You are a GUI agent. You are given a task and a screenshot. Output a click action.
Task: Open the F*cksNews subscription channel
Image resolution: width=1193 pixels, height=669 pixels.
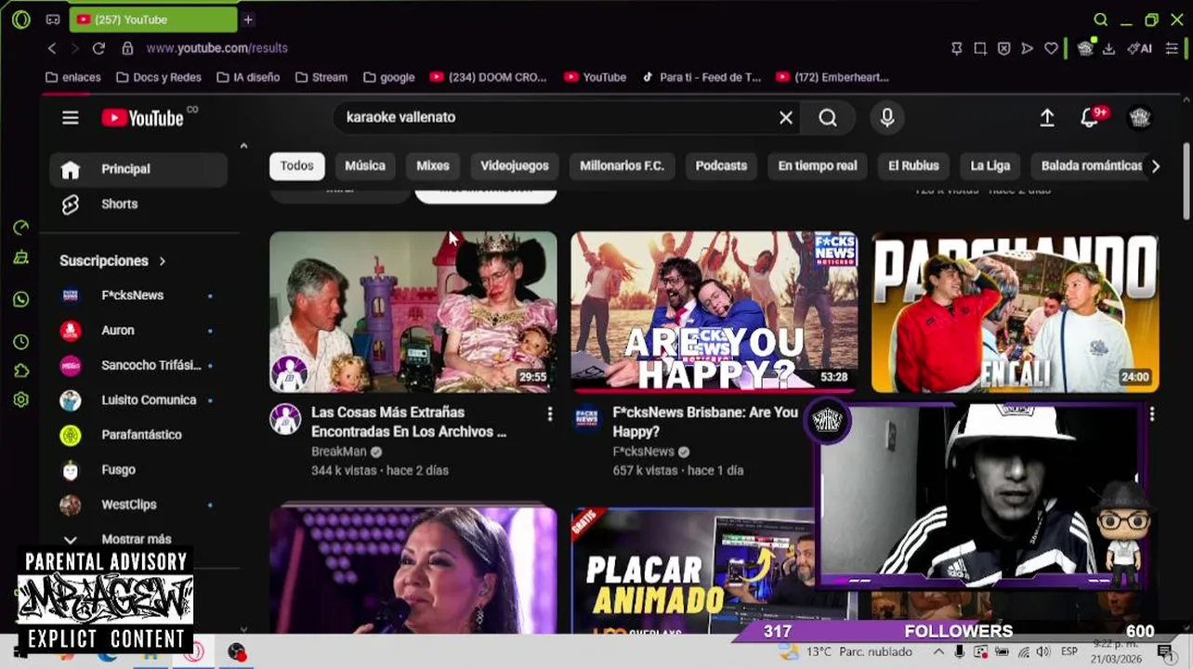pyautogui.click(x=138, y=295)
